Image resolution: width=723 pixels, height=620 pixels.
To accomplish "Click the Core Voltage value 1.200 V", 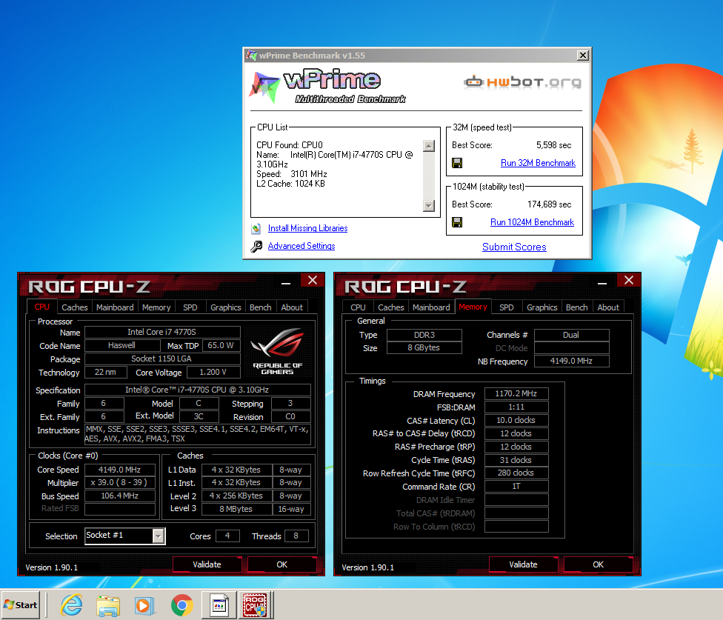I will coord(213,372).
